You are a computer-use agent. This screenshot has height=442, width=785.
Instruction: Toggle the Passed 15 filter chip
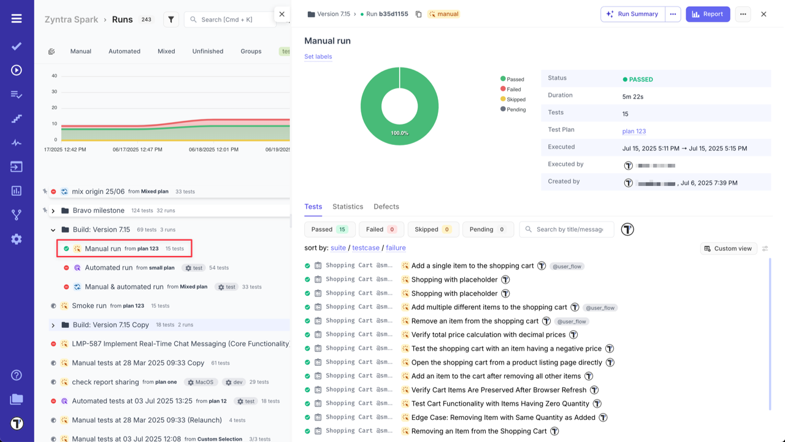point(329,229)
